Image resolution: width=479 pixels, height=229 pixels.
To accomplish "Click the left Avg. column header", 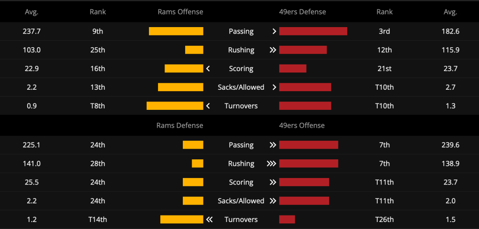I will (x=32, y=12).
